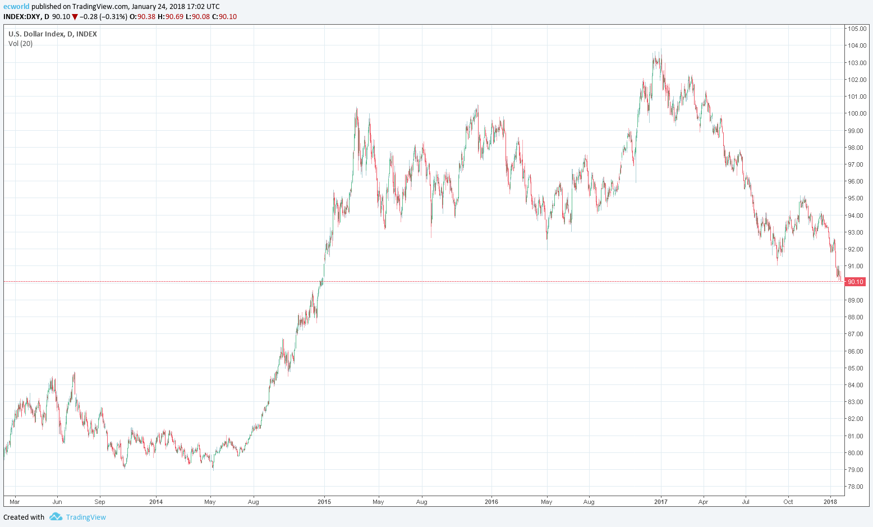Click the change text −0.28 (−0.31%)
This screenshot has height=527, width=873.
point(103,17)
